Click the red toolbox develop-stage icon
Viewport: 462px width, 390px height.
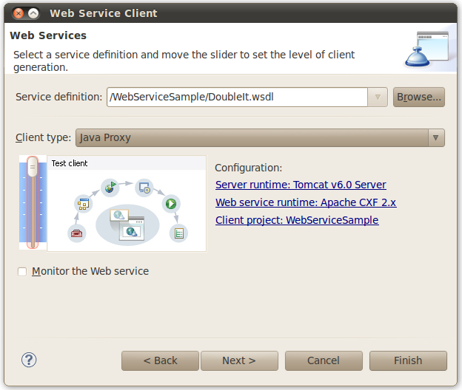click(x=76, y=233)
